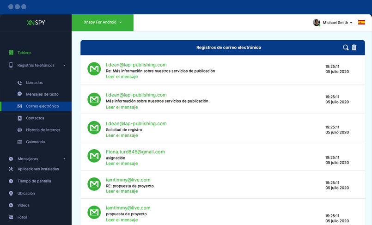Open Llamadas call logs in sidebar
Image resolution: width=372 pixels, height=225 pixels.
34,83
